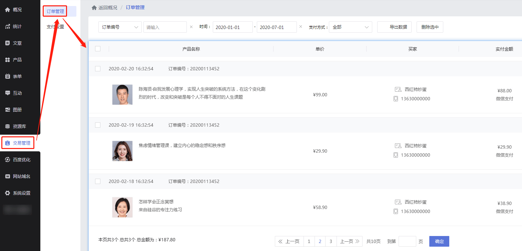Viewport: 522px width, 251px height.
Task: Switch to the 支付设置 submenu item
Action: [x=55, y=26]
